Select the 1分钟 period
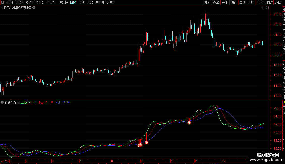This screenshot has width=285, height=164. tap(19, 2)
